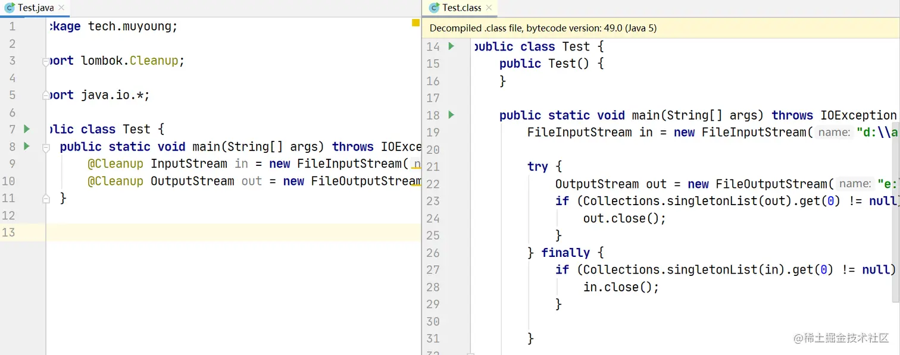The width and height of the screenshot is (900, 355).
Task: Click 'main' method name in Test.java
Action: pyautogui.click(x=206, y=146)
